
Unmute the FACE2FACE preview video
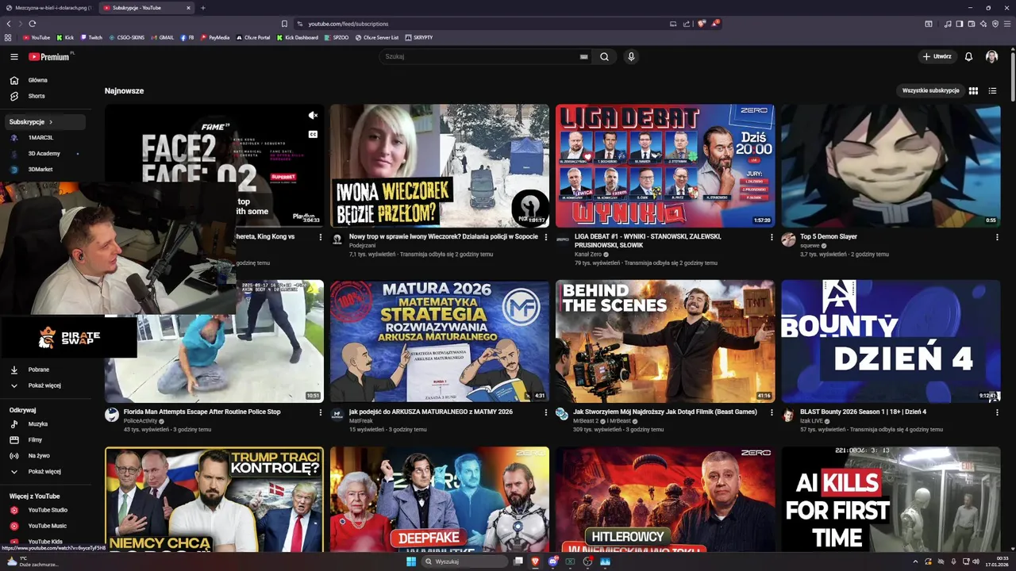pos(313,116)
